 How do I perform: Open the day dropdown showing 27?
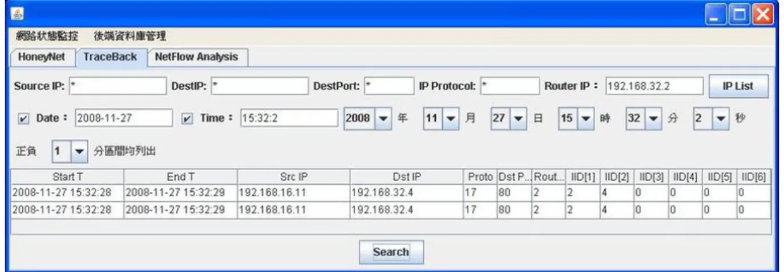coord(508,118)
